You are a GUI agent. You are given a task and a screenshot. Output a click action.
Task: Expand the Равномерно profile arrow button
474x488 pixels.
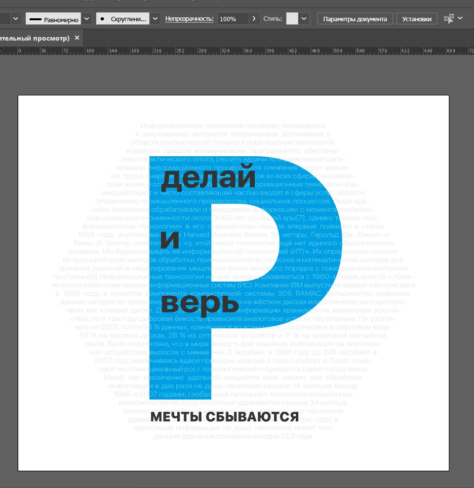[x=87, y=19]
